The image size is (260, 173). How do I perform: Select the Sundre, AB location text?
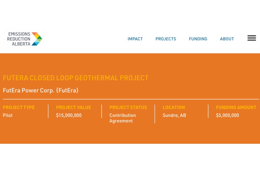[x=174, y=115]
